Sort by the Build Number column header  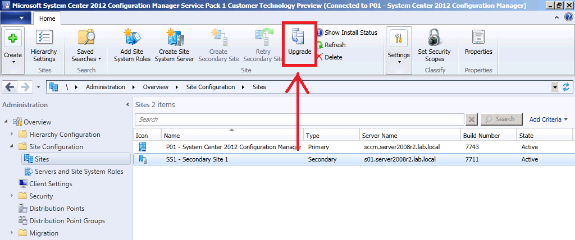(x=489, y=135)
